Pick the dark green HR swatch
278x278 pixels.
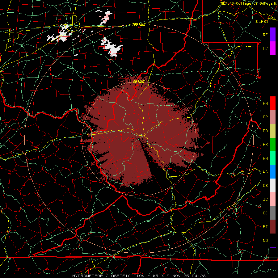pos(273,144)
